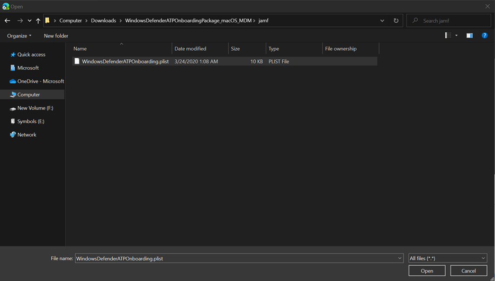Click date 3/24/2020 1:08 AM cell
This screenshot has width=495, height=281.
tap(196, 61)
